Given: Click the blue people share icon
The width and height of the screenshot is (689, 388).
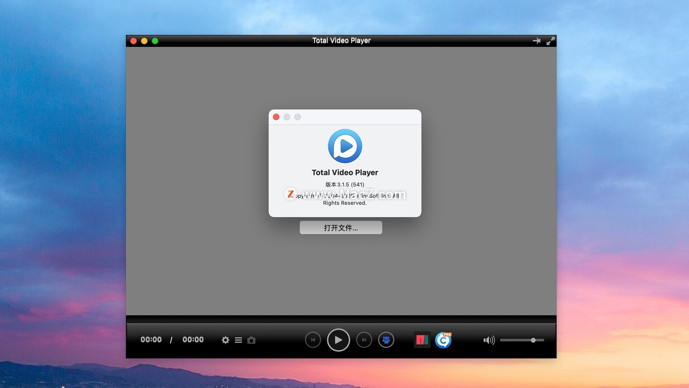Looking at the screenshot, I should click(386, 340).
